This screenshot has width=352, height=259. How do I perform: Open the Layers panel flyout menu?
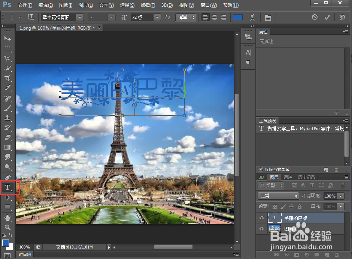346,177
